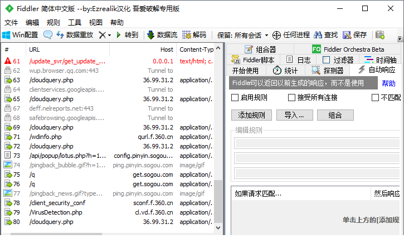Click the lock icon on session 62
Screen dimensions: 404x244
tap(8, 70)
